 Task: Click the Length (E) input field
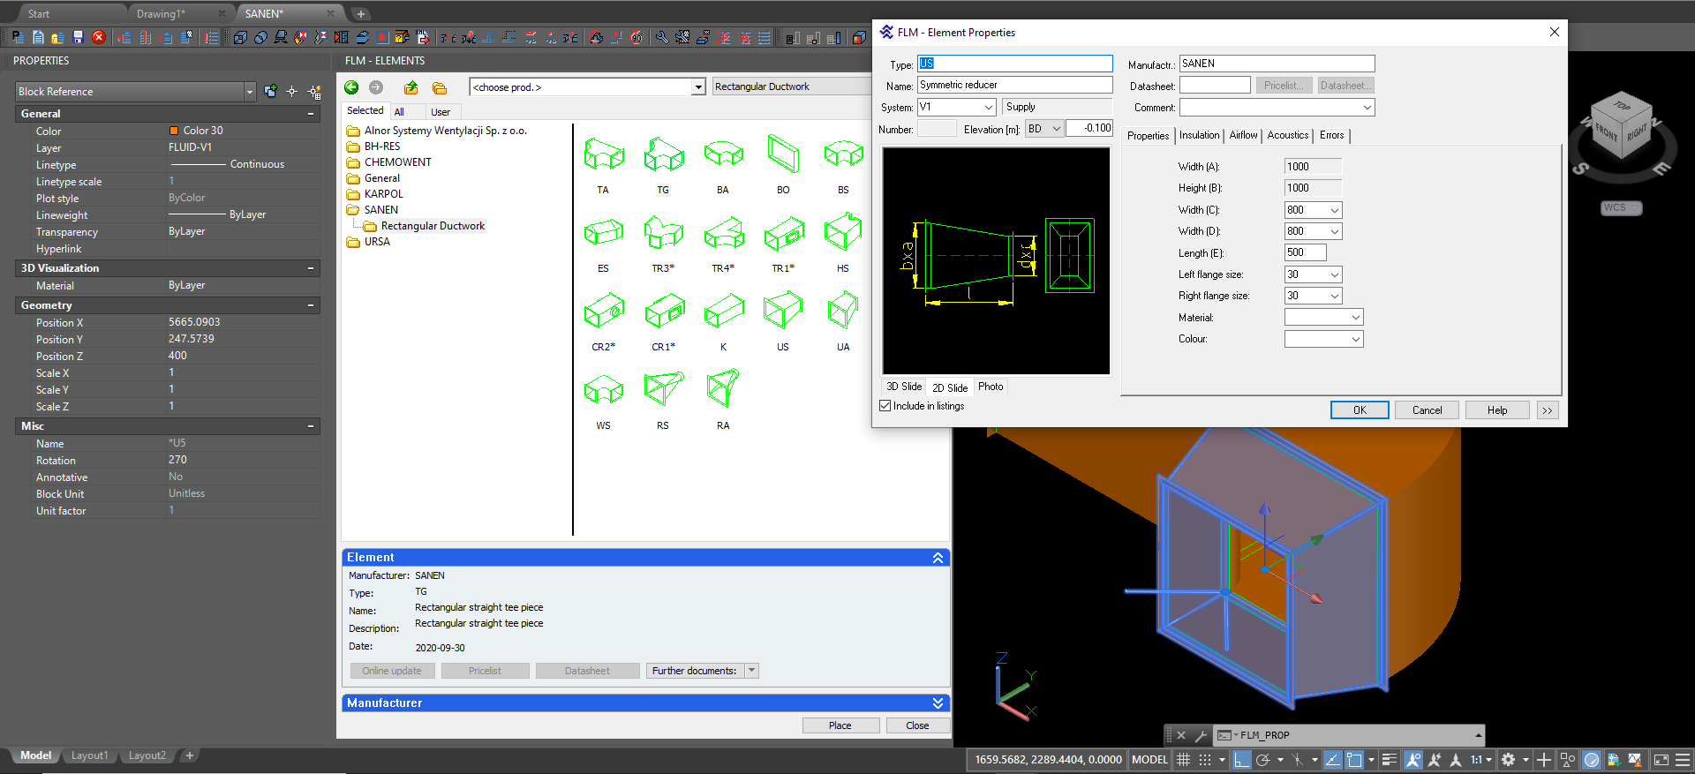(x=1305, y=252)
